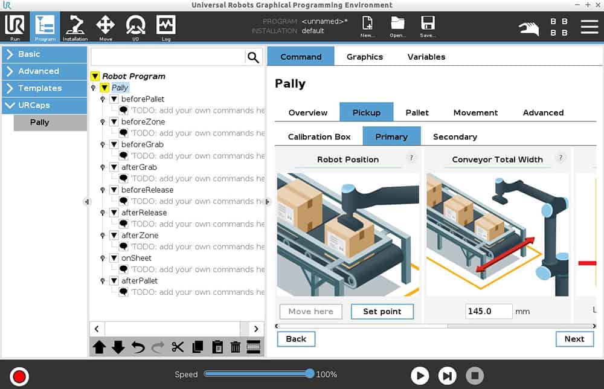Image resolution: width=604 pixels, height=389 pixels.
Task: Save program with the Save icon
Action: [428, 26]
